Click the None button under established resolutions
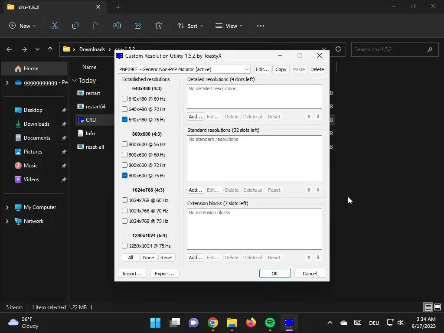 (148, 258)
